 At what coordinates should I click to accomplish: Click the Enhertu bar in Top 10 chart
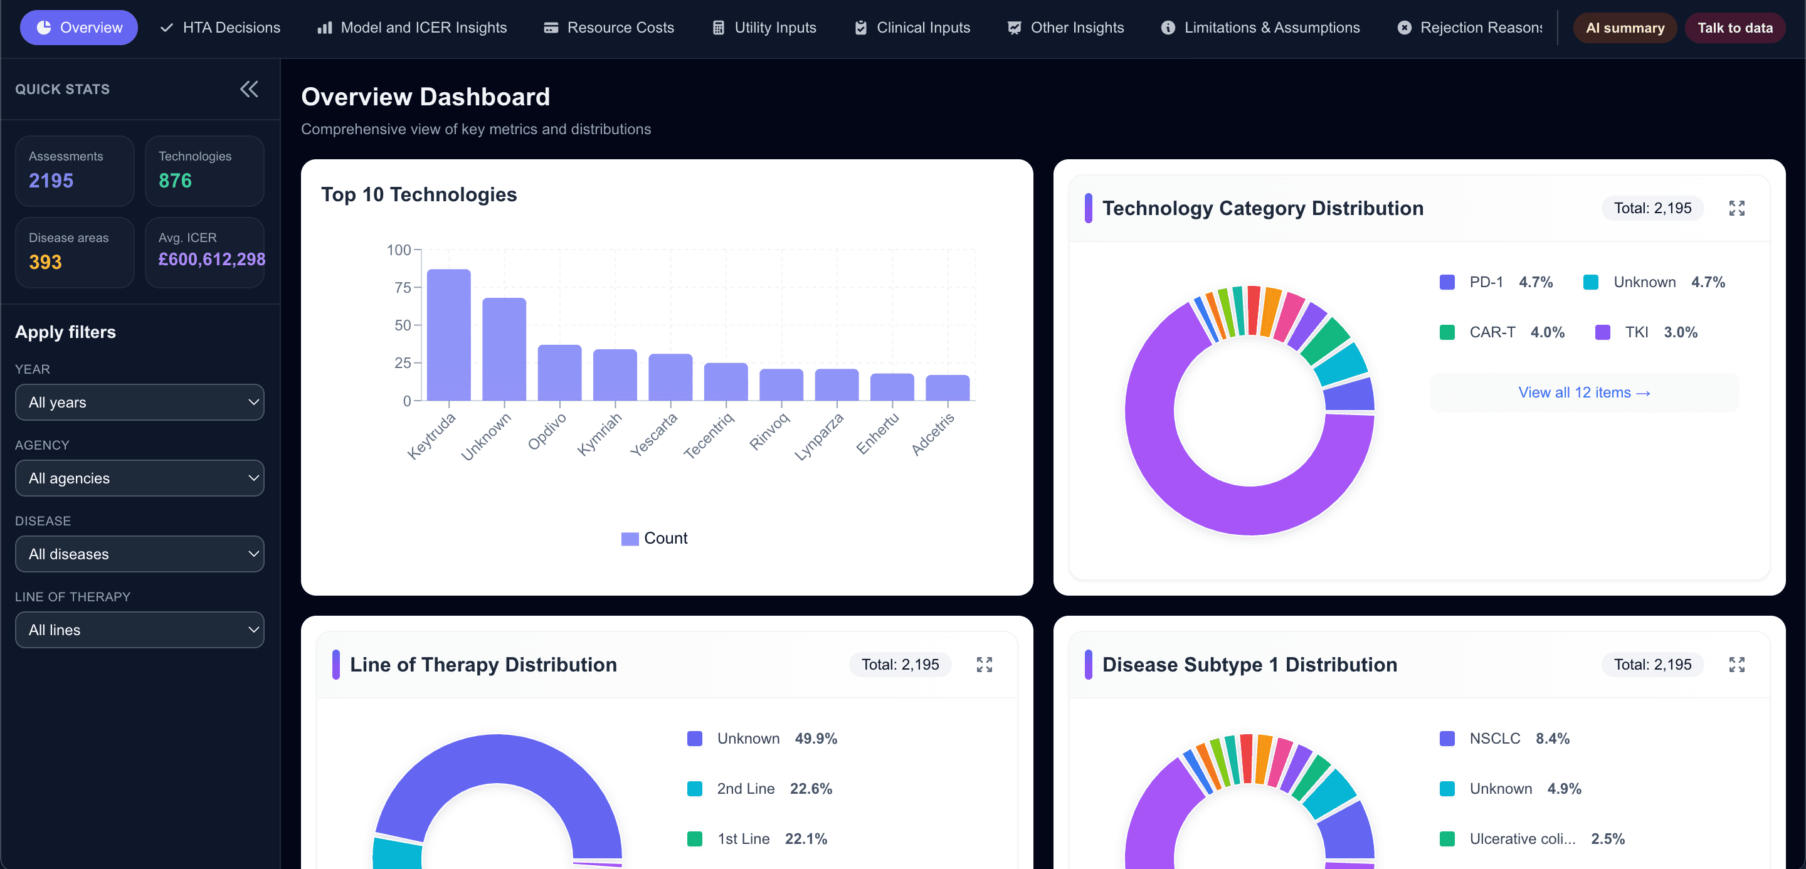[892, 387]
